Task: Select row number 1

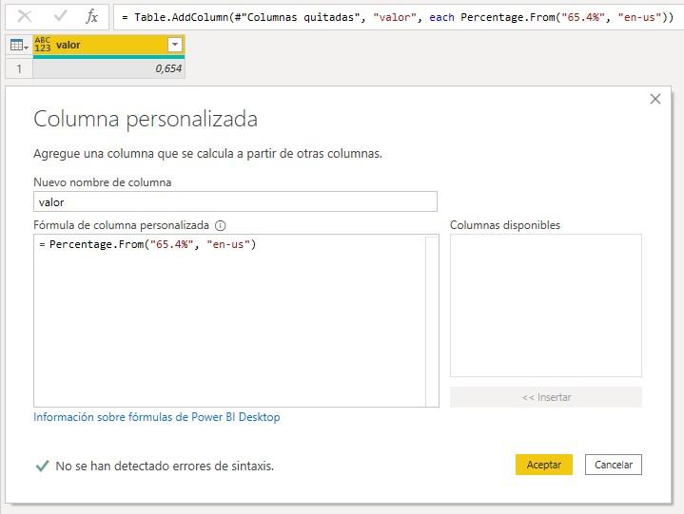Action: click(x=19, y=68)
